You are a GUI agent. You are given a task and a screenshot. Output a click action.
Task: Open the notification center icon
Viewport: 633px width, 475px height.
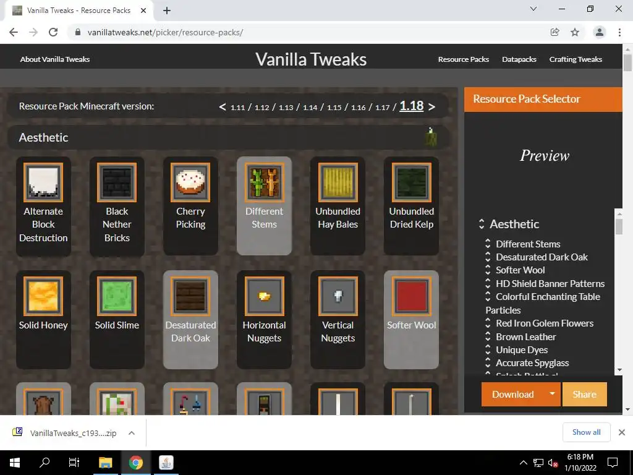pyautogui.click(x=613, y=463)
